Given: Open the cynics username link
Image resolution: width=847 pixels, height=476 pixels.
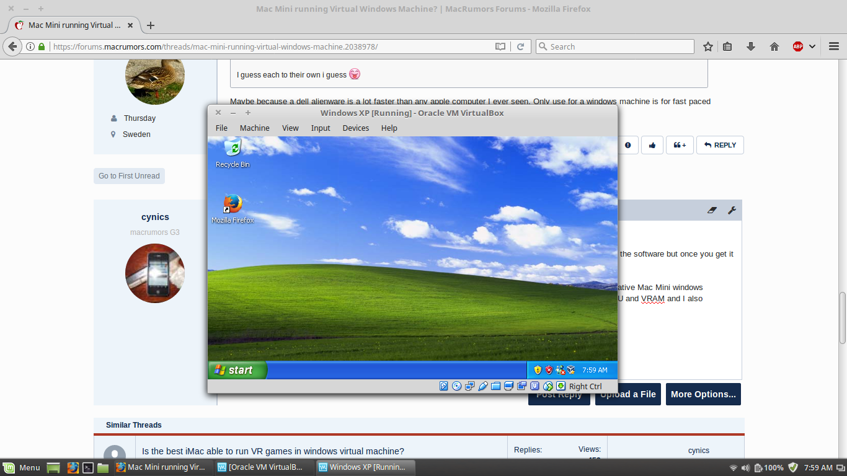Looking at the screenshot, I should tap(155, 217).
